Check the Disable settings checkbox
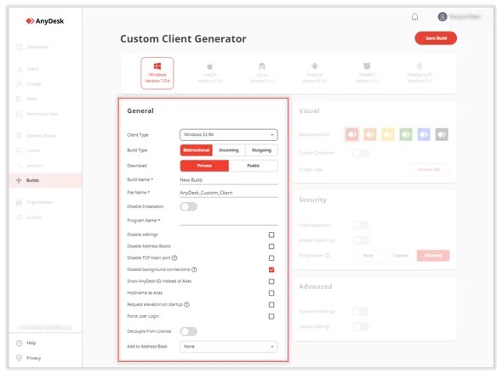The width and height of the screenshot is (497, 373). pyautogui.click(x=271, y=235)
